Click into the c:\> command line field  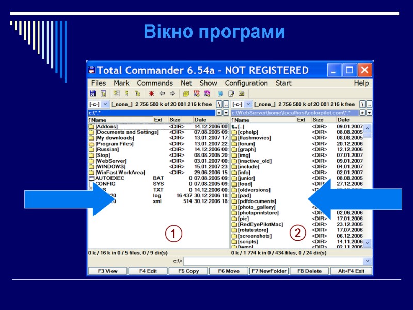274,261
